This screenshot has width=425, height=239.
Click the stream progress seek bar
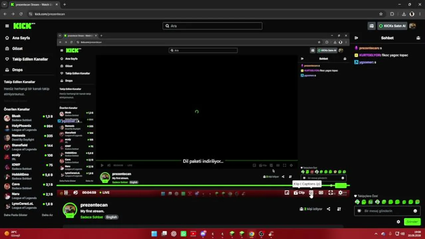(203, 186)
